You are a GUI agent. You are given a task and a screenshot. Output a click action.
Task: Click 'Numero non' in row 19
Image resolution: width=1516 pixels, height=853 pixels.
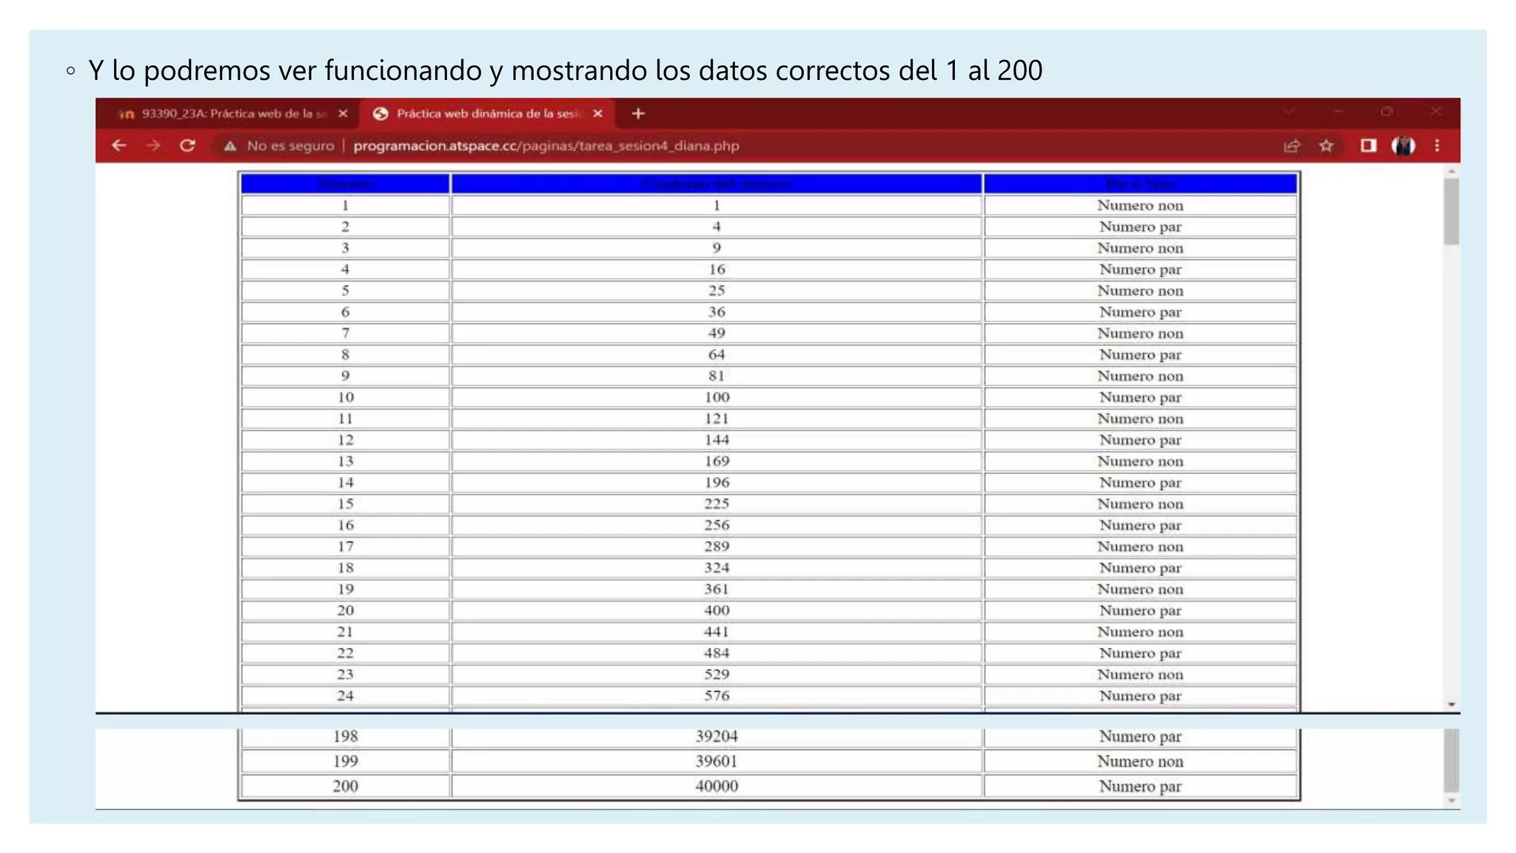(x=1141, y=589)
